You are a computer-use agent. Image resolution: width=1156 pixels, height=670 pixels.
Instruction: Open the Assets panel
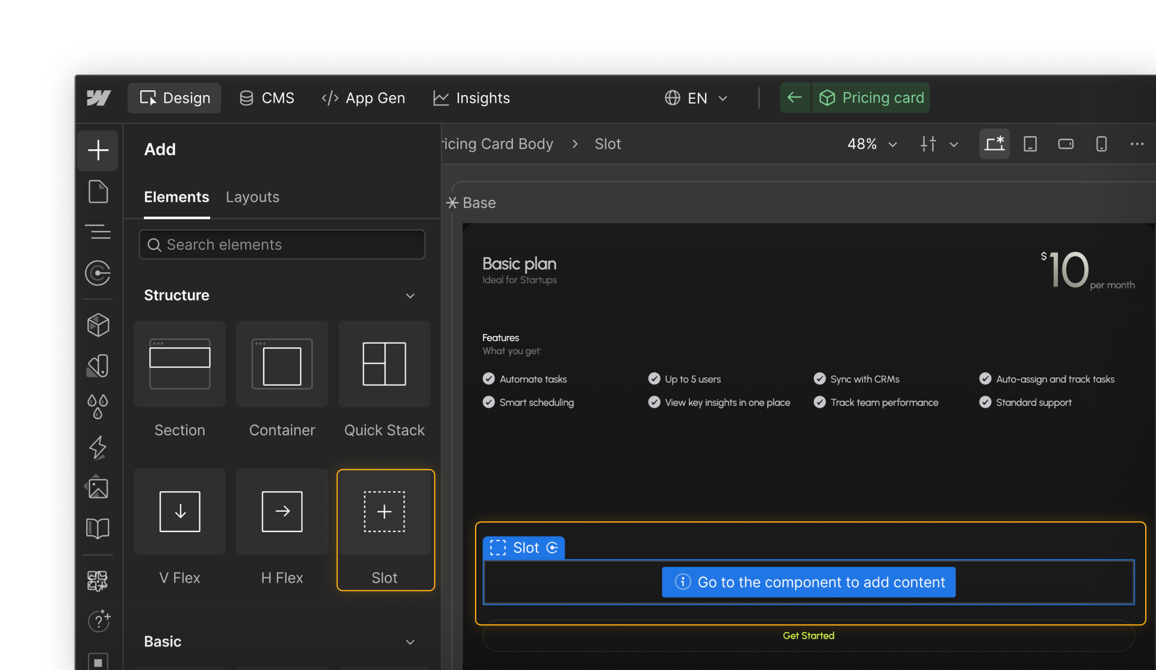pos(98,488)
